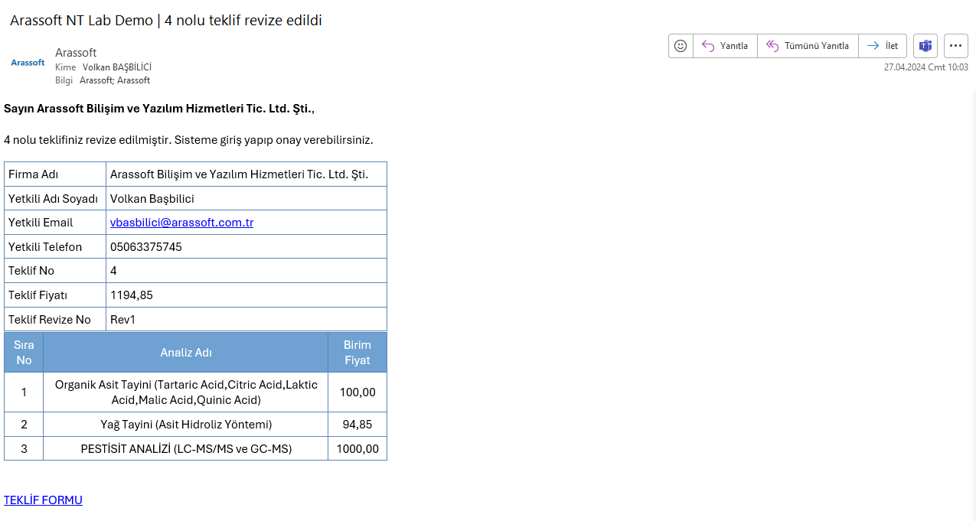Select the phone number 05063375745
This screenshot has width=976, height=521.
(146, 247)
